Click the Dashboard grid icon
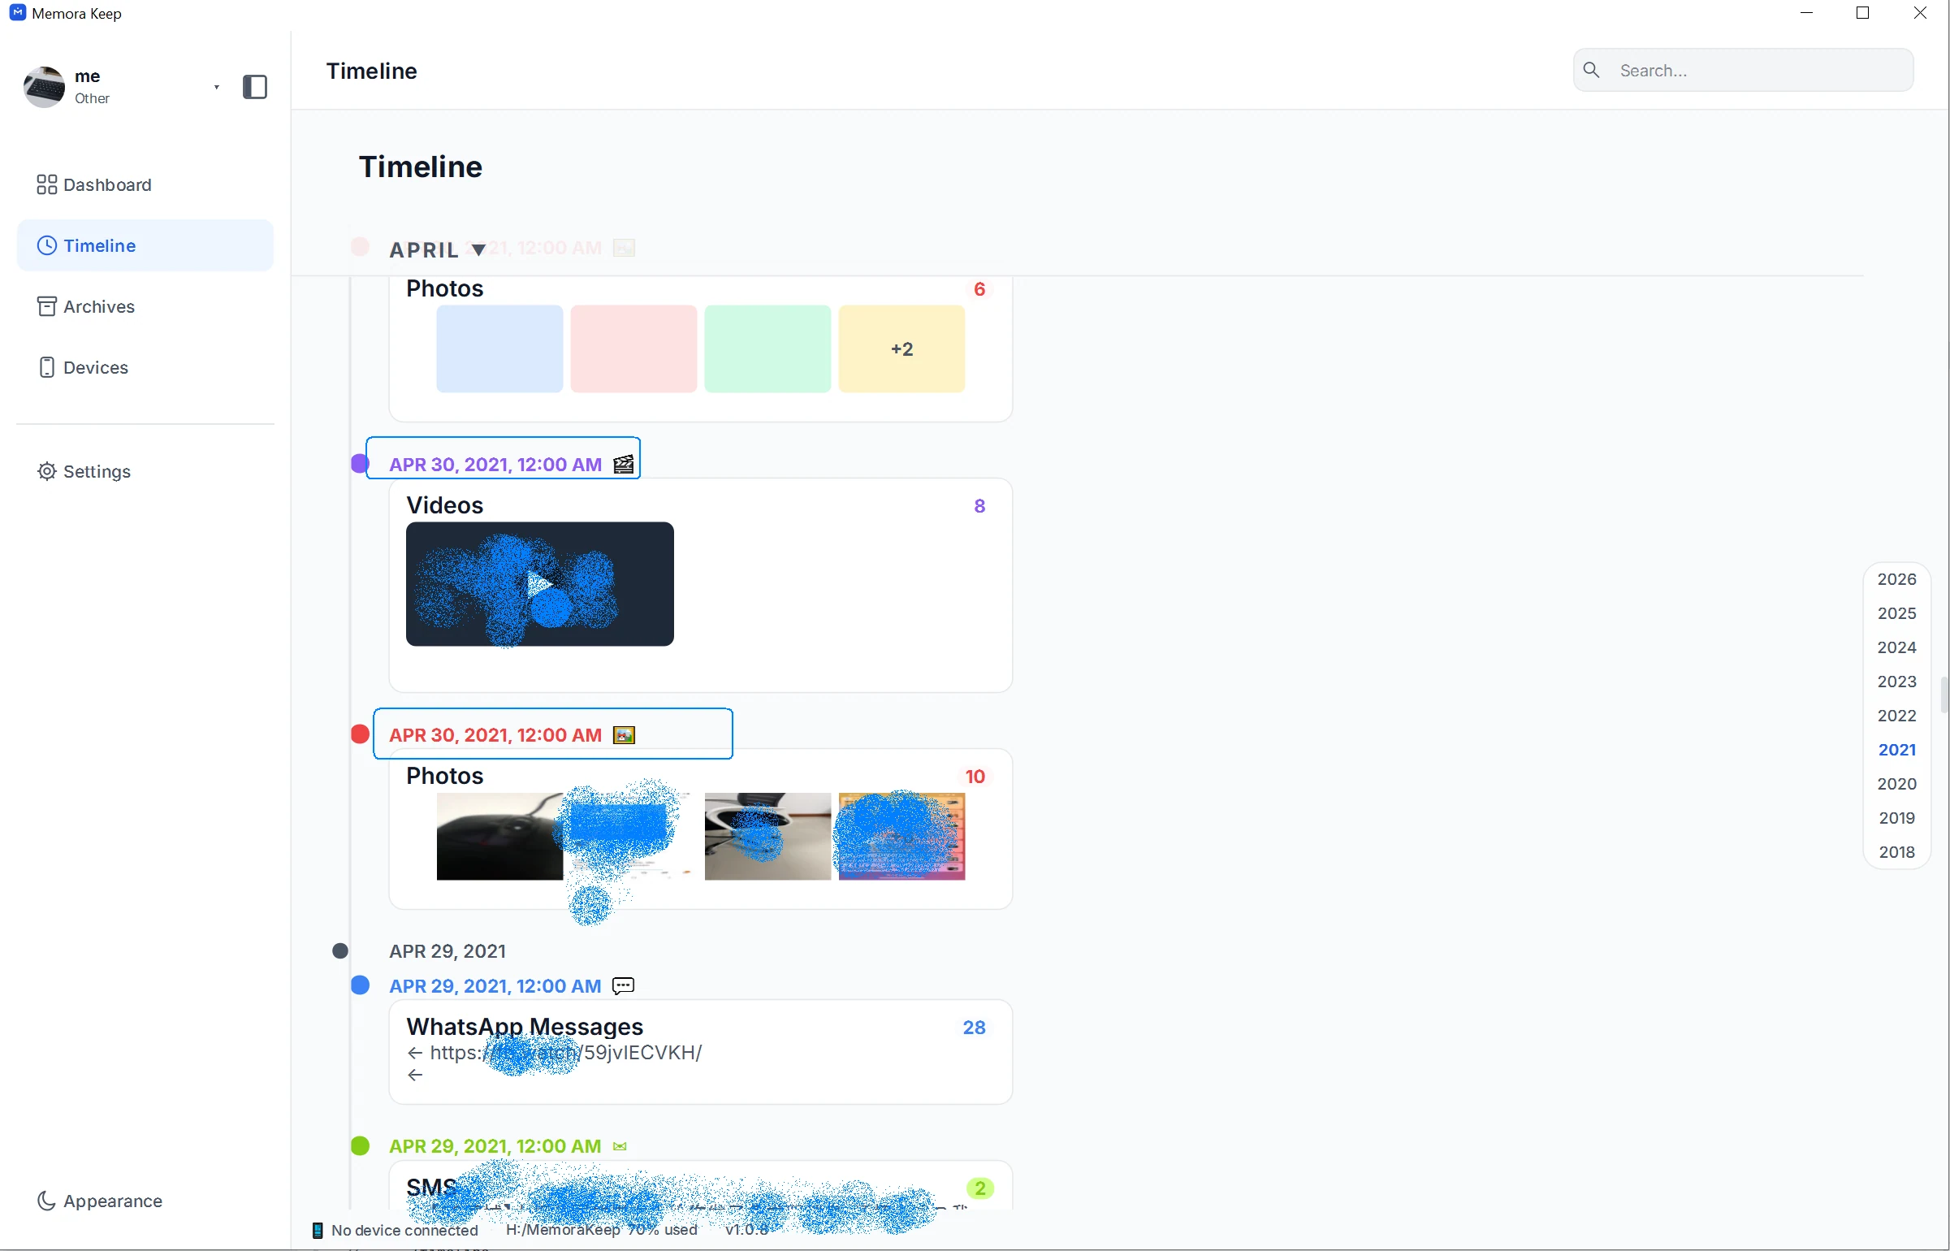This screenshot has width=1950, height=1251. coord(47,184)
